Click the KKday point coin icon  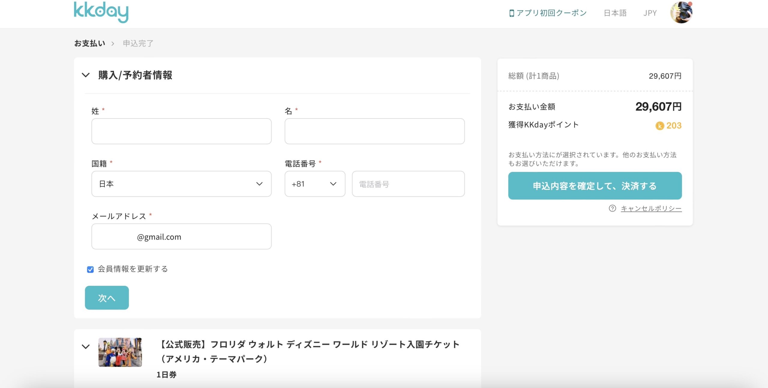(x=659, y=126)
